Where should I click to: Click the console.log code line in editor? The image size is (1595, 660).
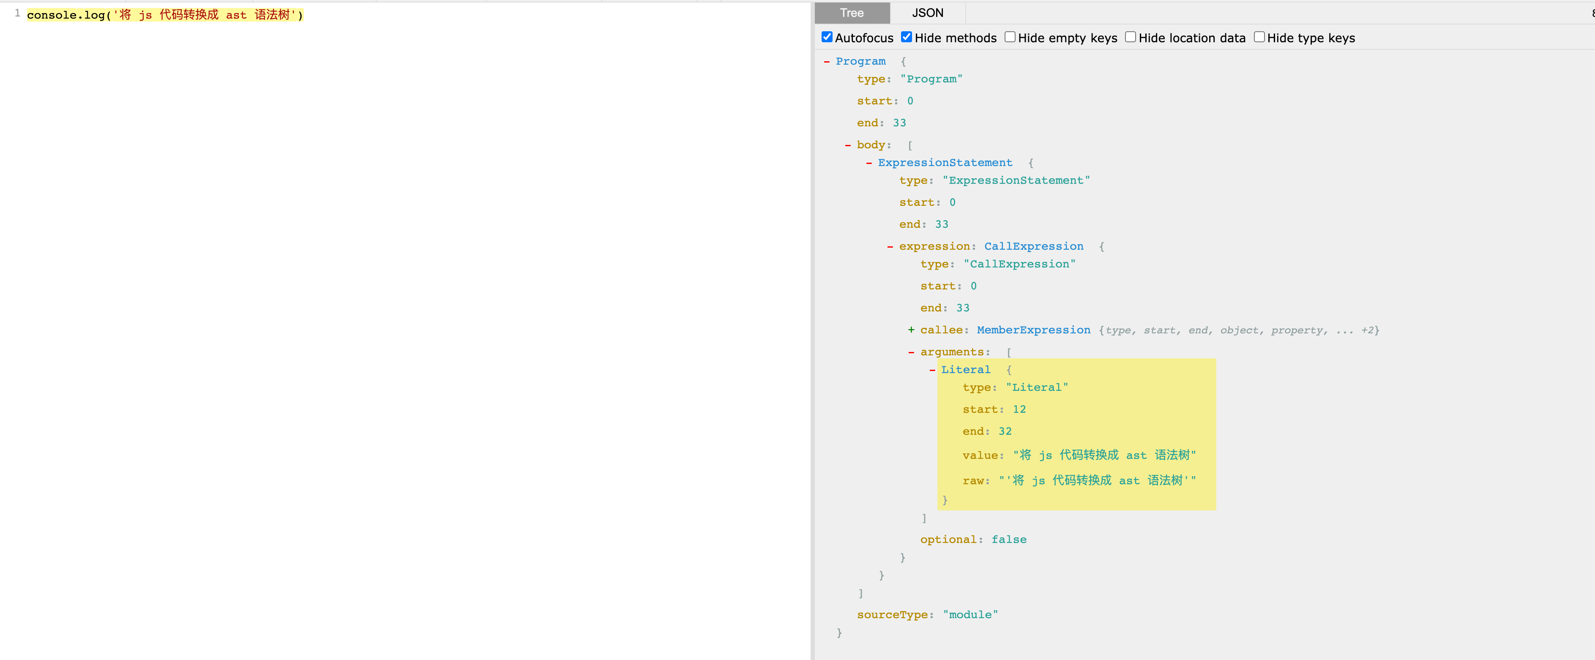point(165,14)
